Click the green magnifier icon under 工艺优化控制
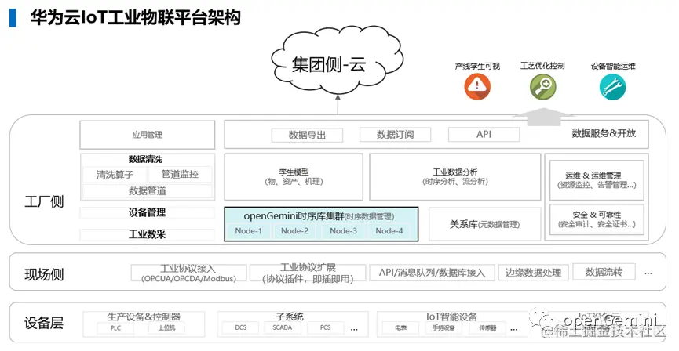This screenshot has height=351, width=679. 543,86
